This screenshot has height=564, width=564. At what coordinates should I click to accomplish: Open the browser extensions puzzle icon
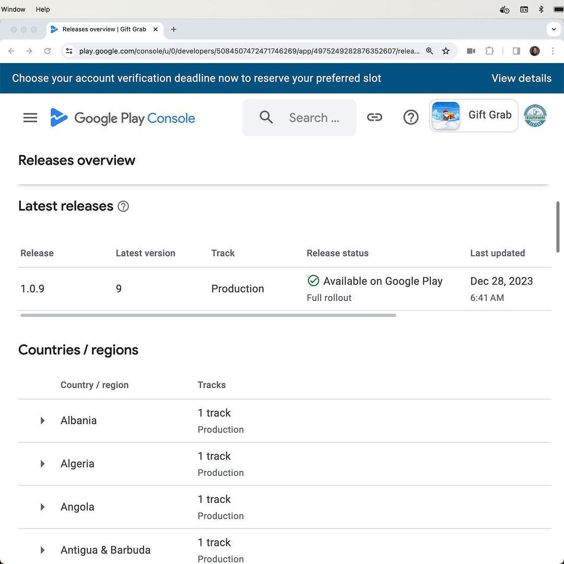coord(489,51)
